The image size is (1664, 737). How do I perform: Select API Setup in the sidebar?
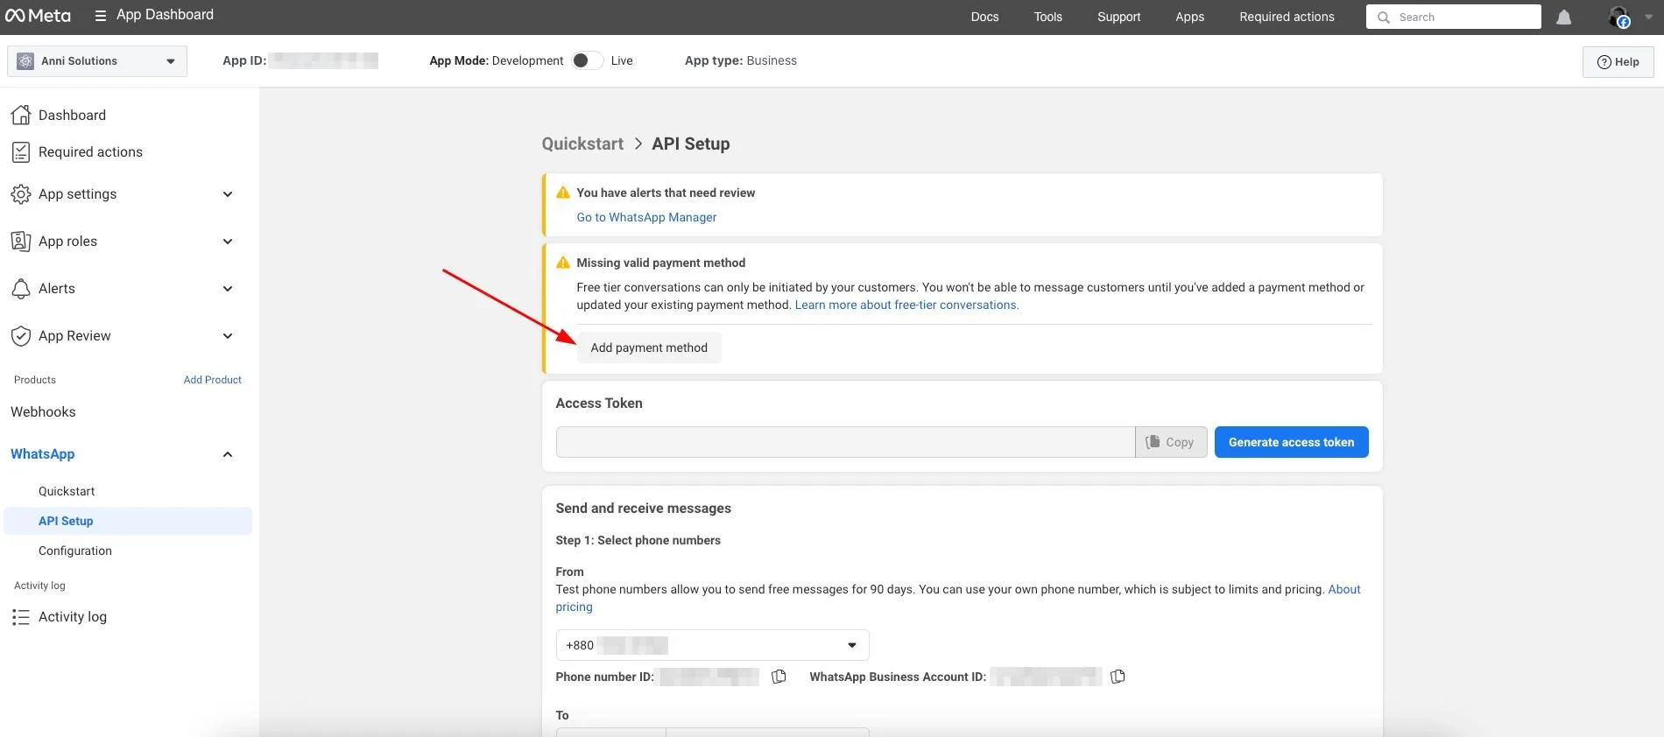(x=128, y=521)
